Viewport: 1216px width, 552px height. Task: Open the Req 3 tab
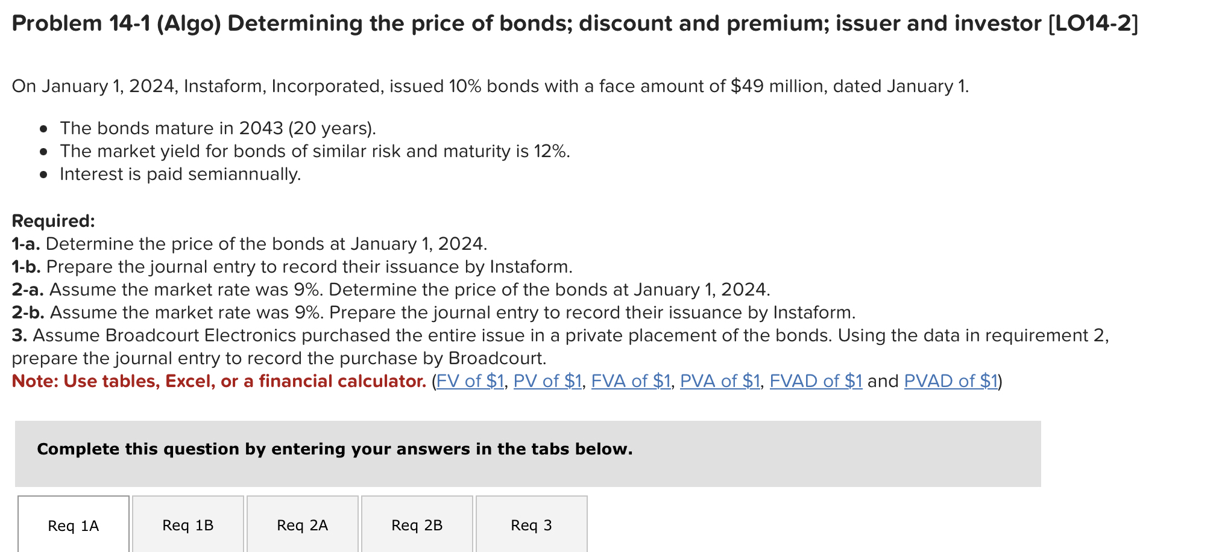pos(531,526)
